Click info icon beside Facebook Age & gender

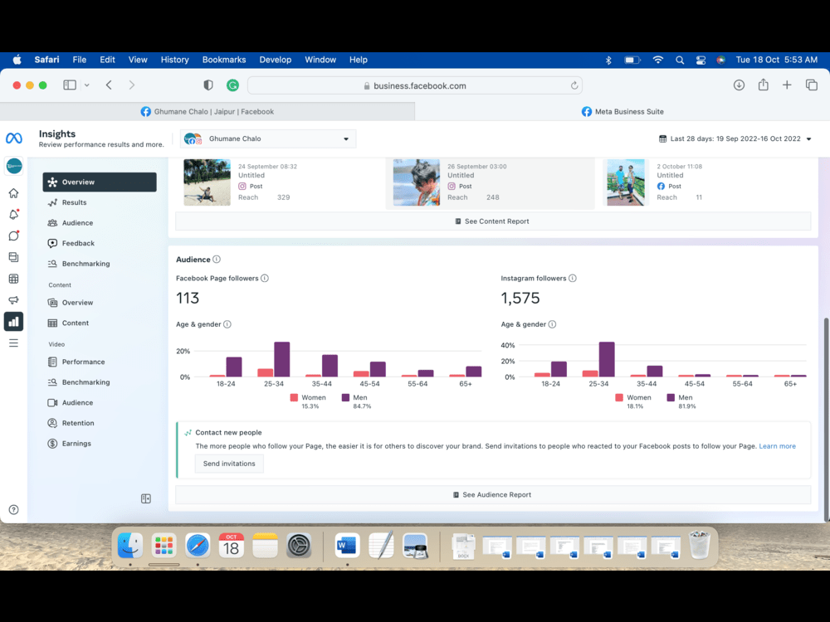click(227, 324)
